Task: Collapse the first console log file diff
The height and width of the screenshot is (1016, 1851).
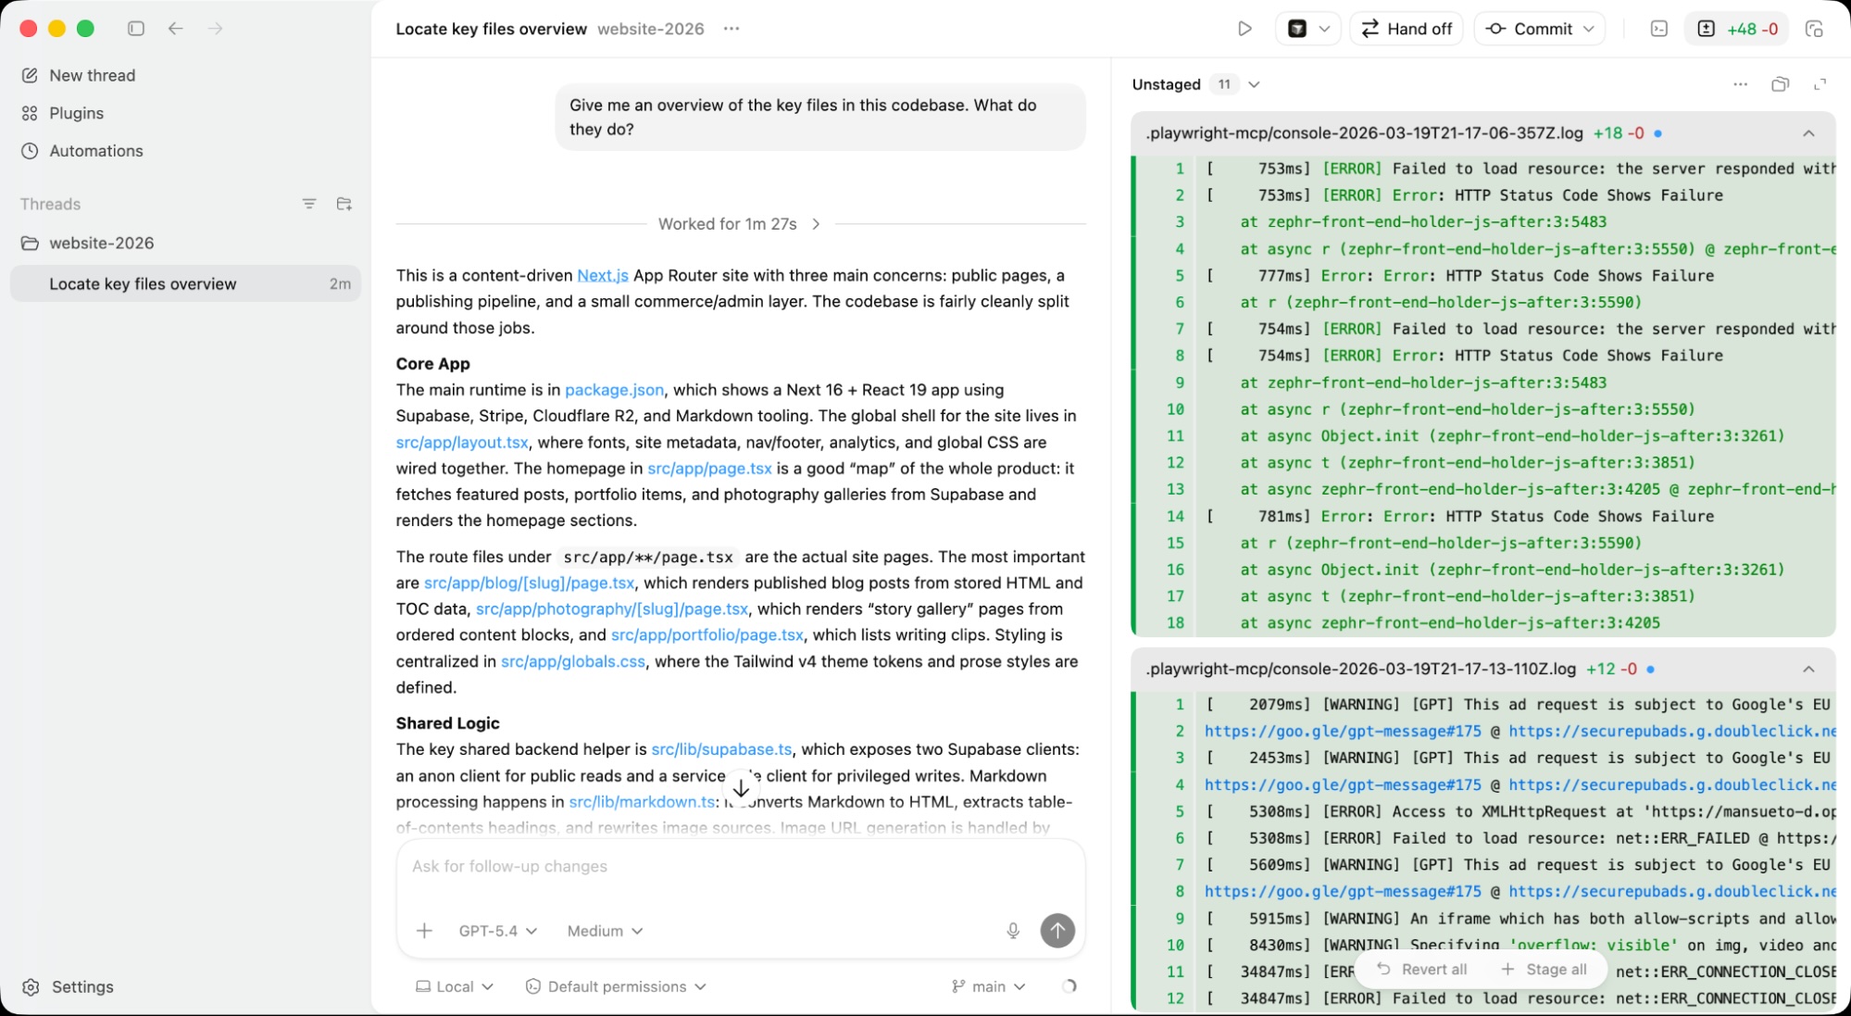Action: [1809, 132]
